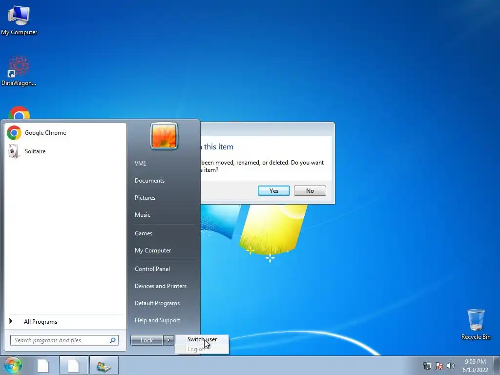500x375 pixels.
Task: Open Pictures from the Start menu
Action: click(145, 198)
